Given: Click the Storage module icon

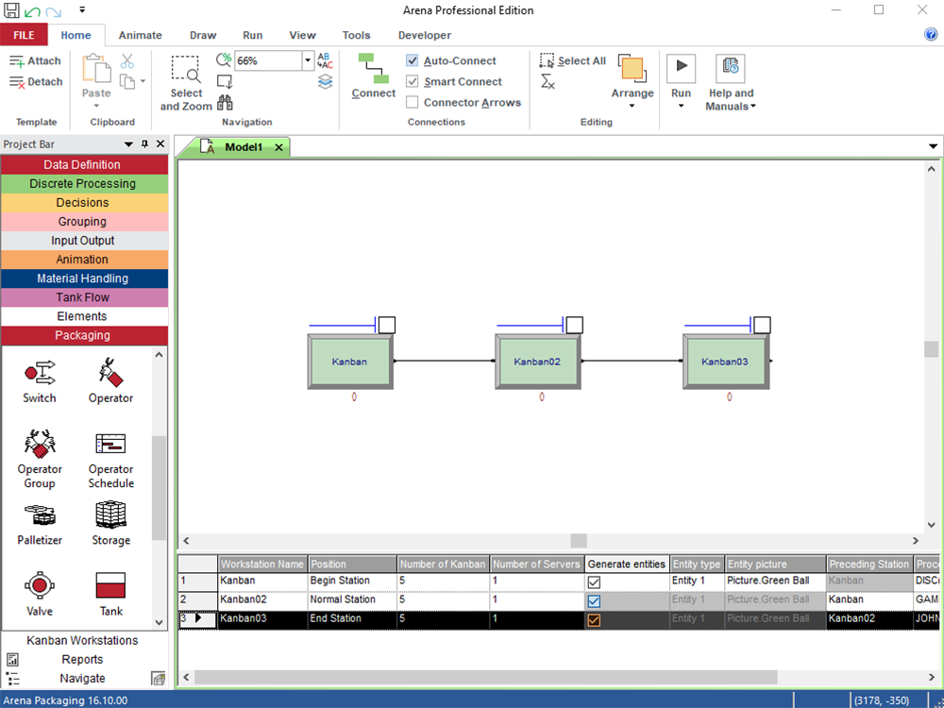Looking at the screenshot, I should click(x=110, y=515).
